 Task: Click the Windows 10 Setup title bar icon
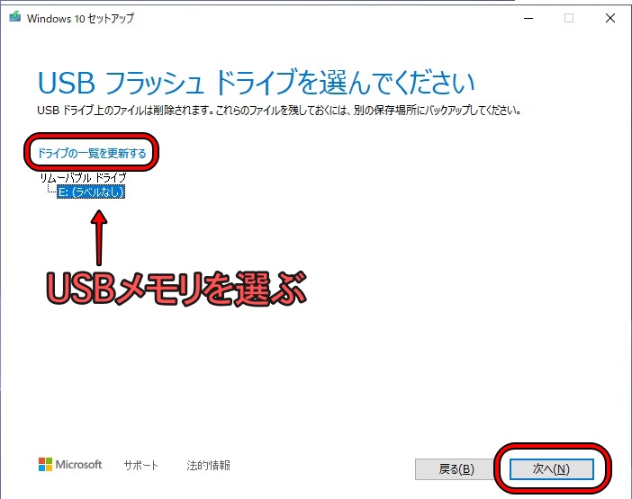point(15,17)
